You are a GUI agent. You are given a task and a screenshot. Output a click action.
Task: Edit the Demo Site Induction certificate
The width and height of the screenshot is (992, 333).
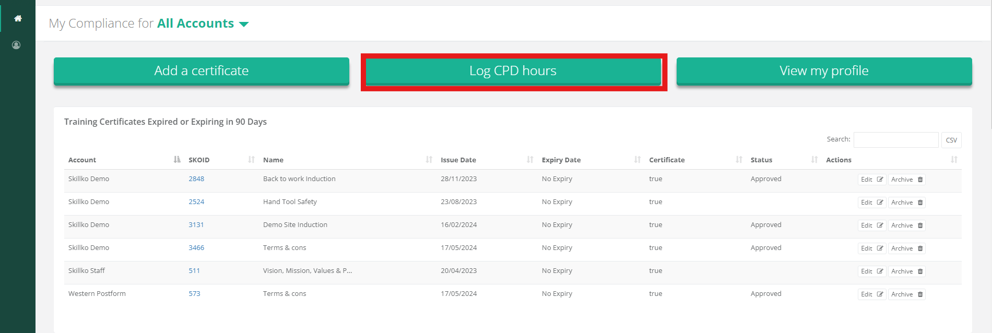coord(872,225)
